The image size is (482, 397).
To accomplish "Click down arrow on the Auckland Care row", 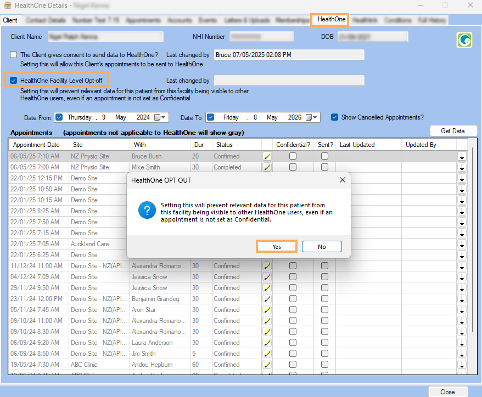I will tap(462, 244).
